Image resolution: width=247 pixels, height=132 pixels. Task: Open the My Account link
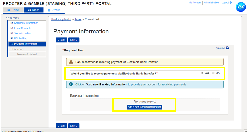click(x=195, y=3)
